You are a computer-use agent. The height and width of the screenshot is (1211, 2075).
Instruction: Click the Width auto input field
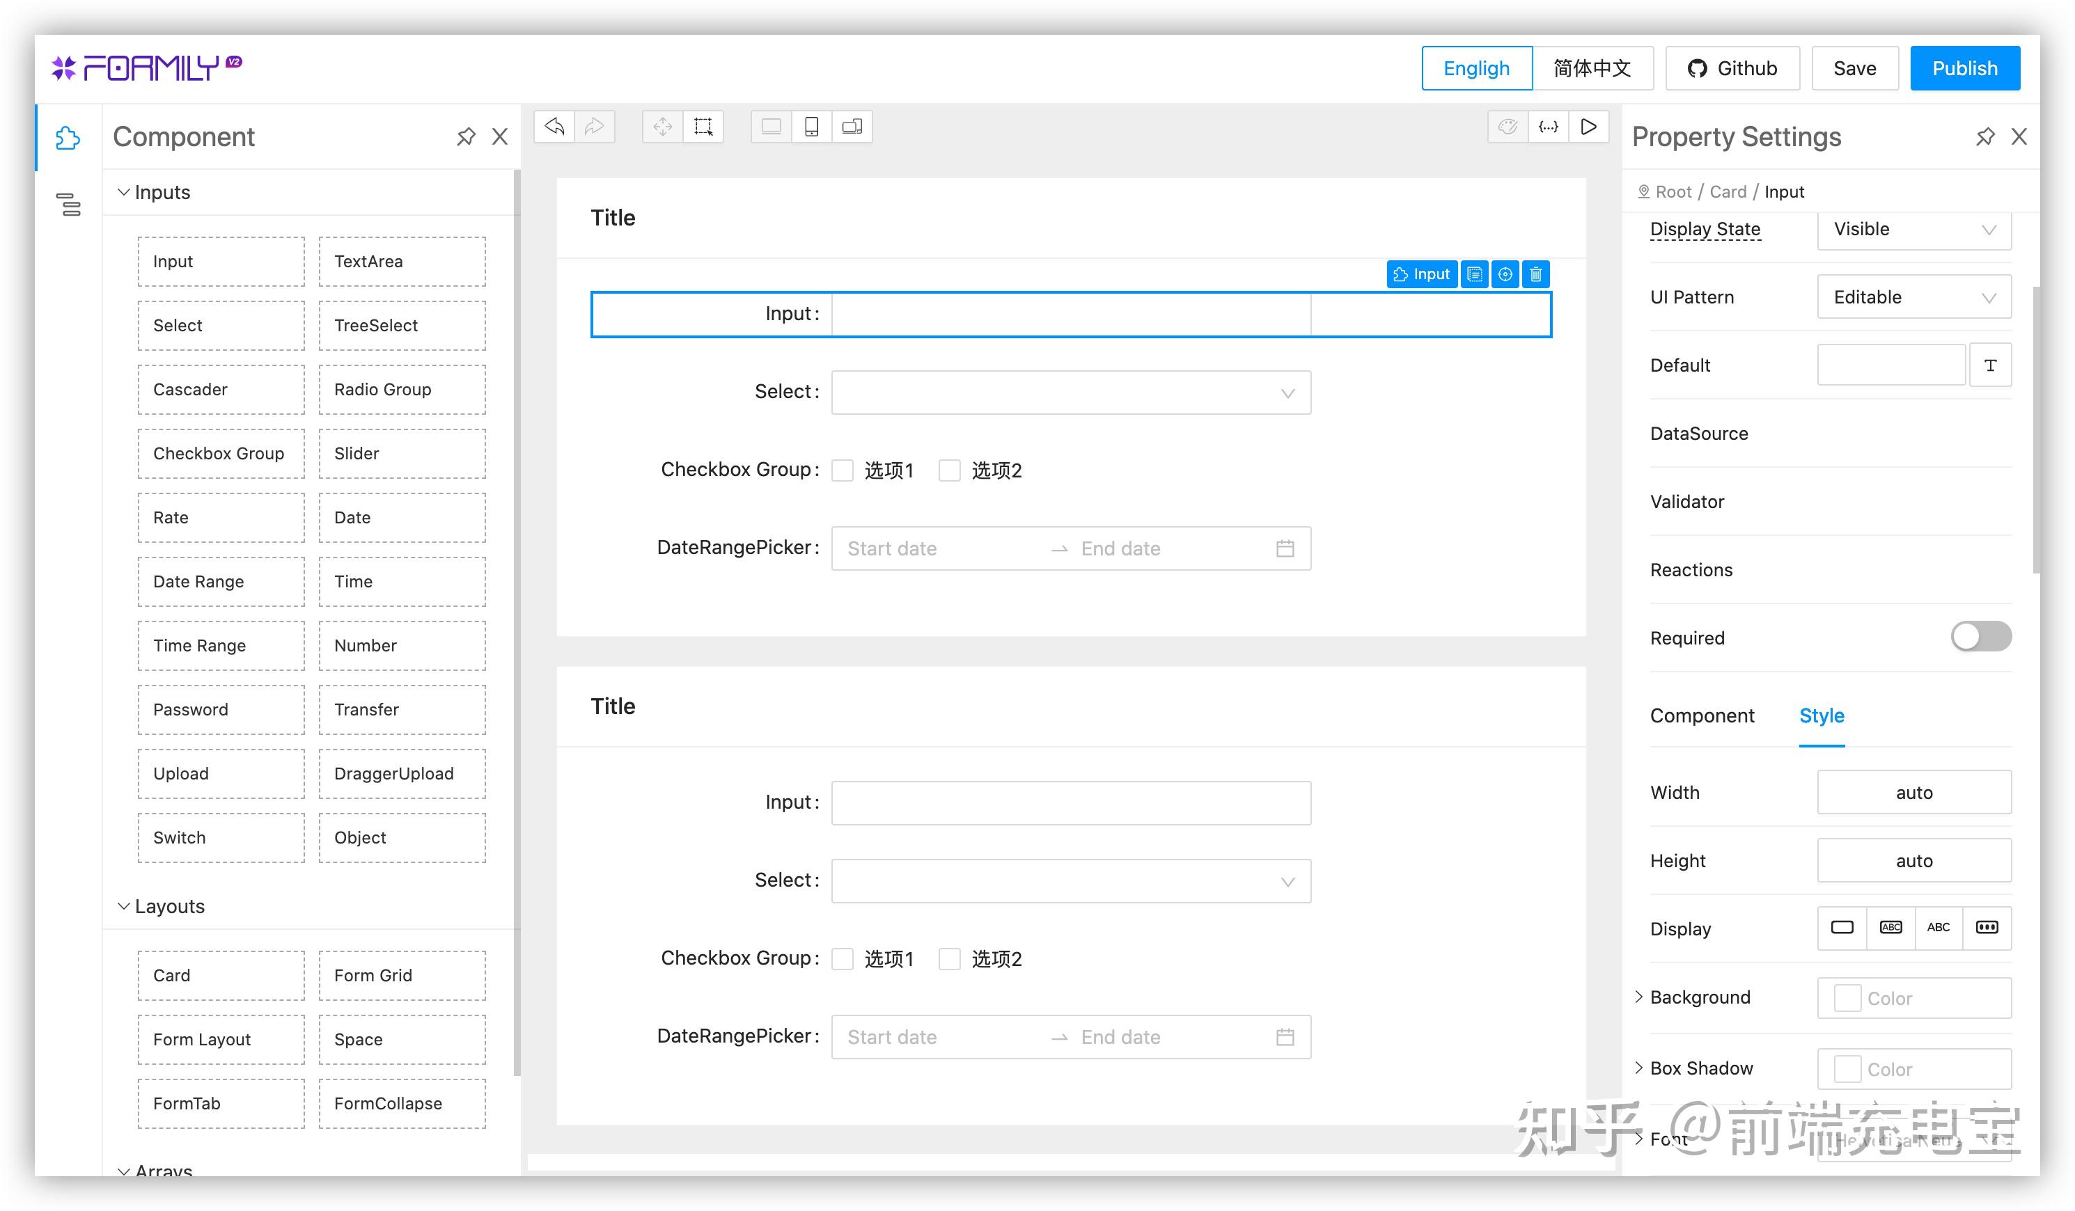[1913, 792]
